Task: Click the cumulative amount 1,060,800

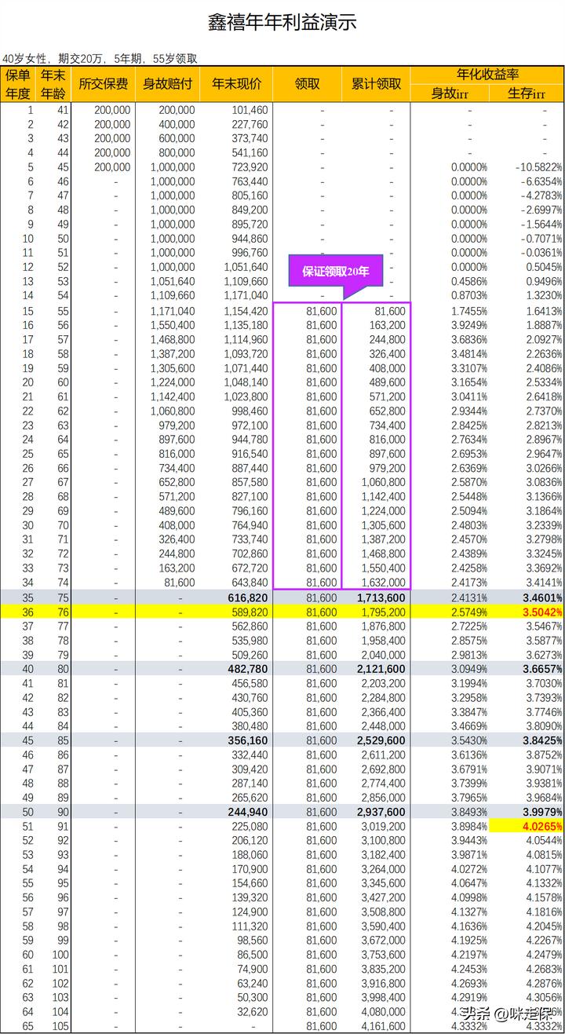Action: point(383,482)
